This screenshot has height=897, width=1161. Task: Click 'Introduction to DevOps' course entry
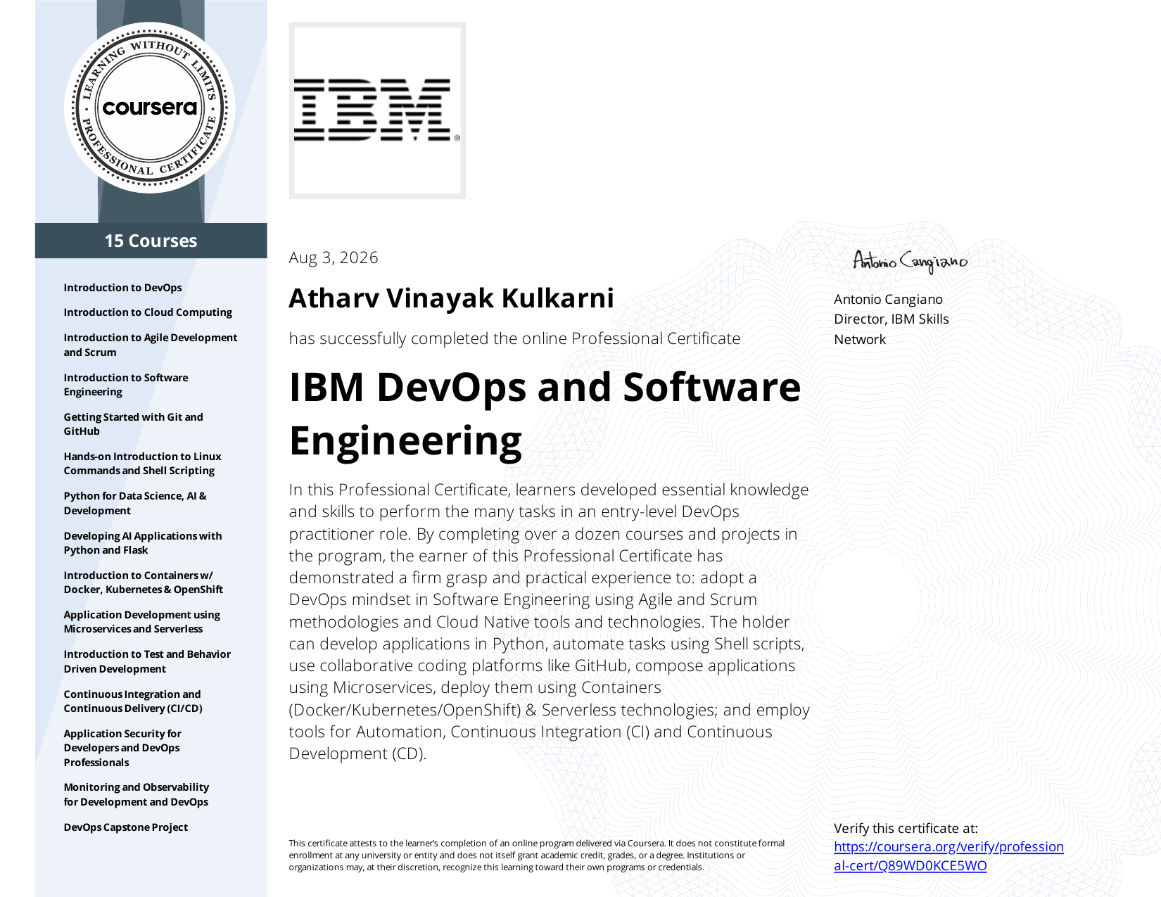tap(122, 288)
